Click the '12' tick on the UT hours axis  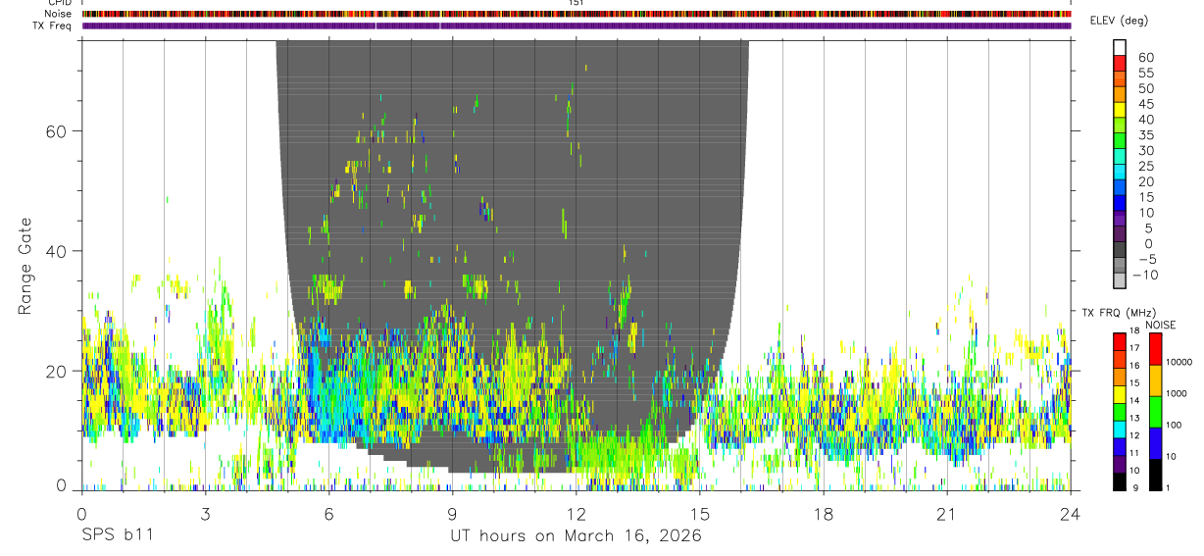577,514
